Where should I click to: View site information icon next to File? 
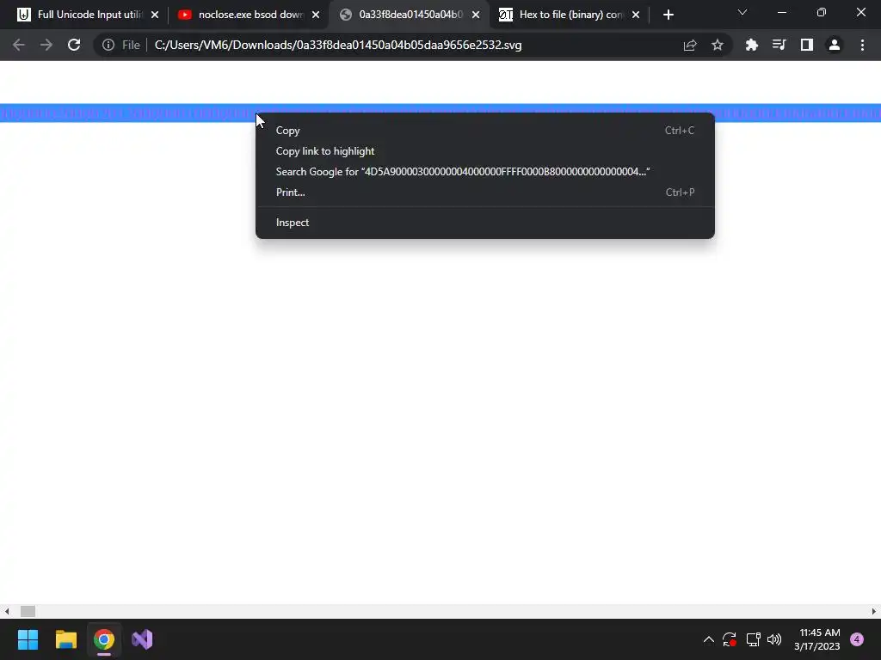[108, 45]
